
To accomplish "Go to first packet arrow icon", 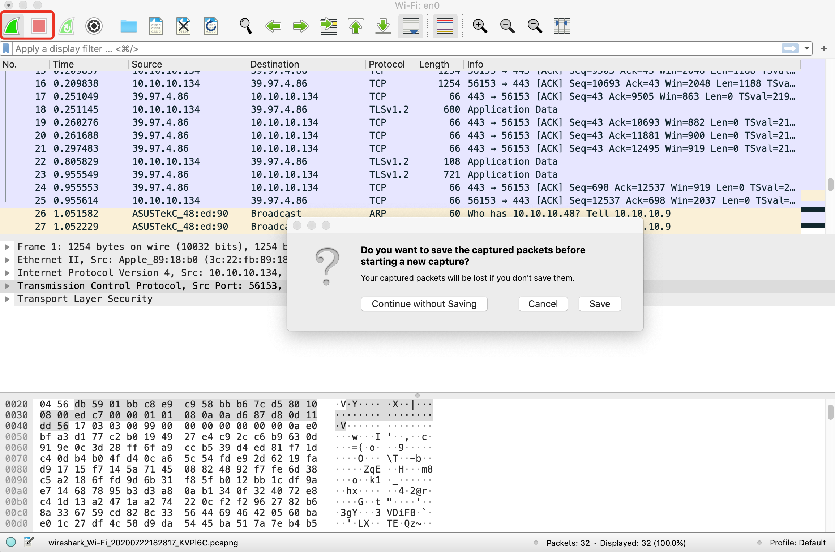I will (356, 26).
